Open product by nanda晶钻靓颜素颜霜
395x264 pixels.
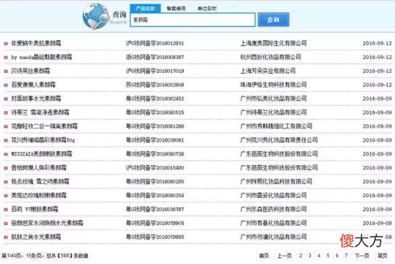pos(41,57)
